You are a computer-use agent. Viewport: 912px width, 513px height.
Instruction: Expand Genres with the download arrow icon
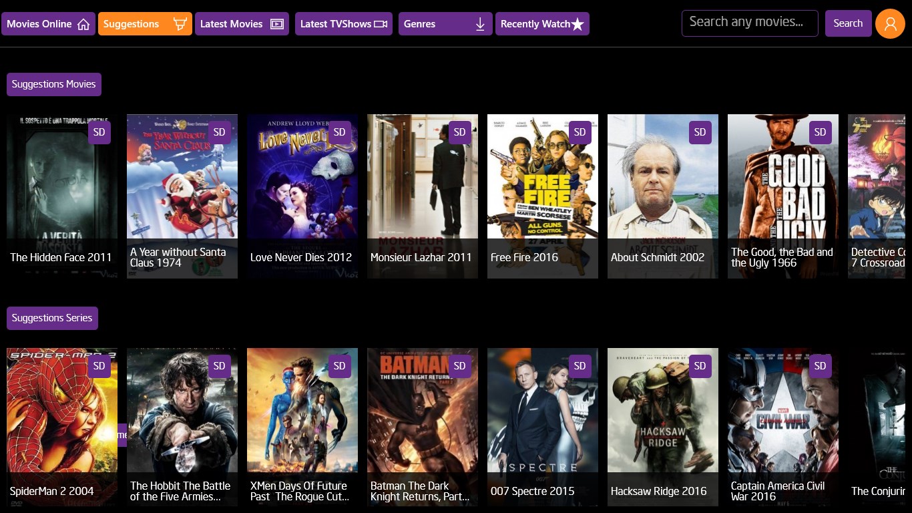coord(480,24)
